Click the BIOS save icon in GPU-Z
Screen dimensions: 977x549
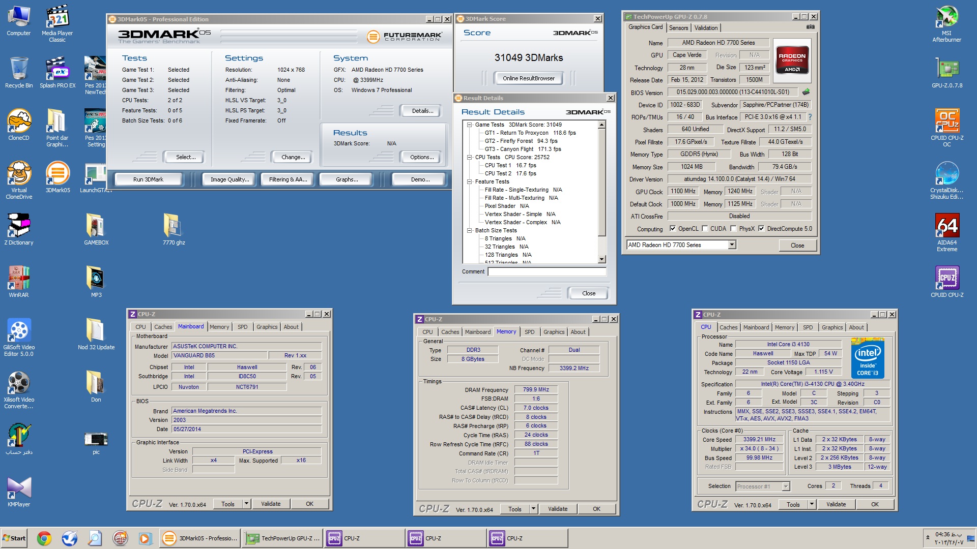click(806, 92)
